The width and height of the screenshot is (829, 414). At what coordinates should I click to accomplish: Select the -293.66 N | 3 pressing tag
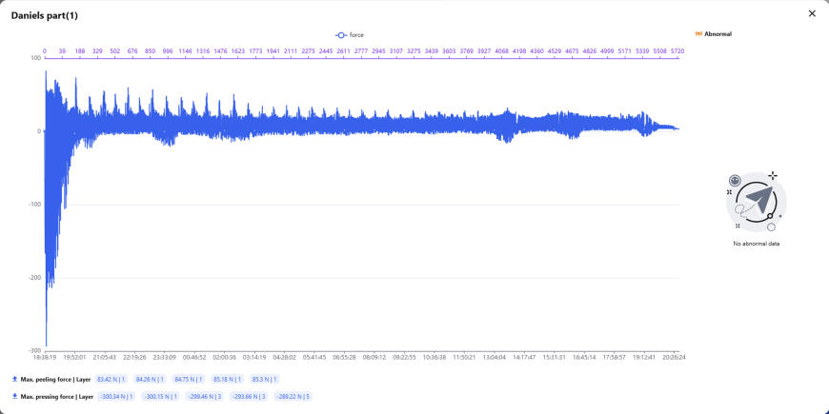click(249, 396)
